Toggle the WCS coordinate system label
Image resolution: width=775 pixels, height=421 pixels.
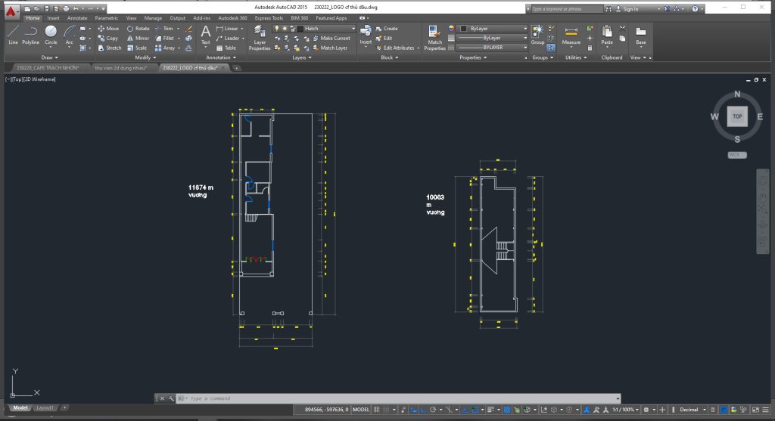point(736,155)
